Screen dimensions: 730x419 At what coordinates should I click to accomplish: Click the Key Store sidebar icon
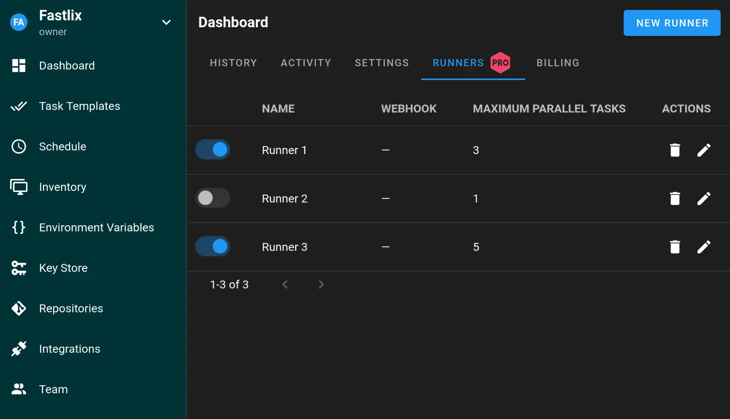(19, 268)
